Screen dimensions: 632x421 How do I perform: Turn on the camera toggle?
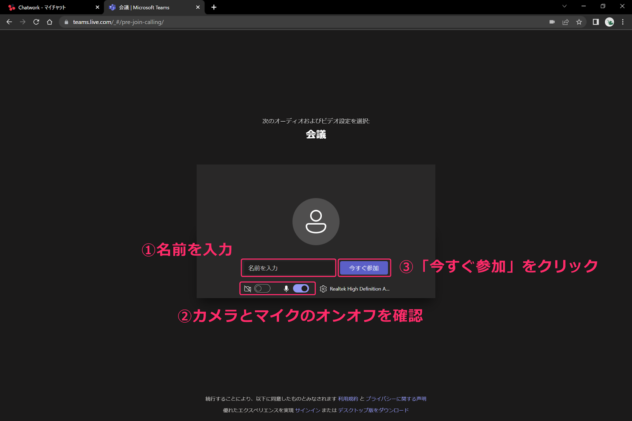pos(262,289)
